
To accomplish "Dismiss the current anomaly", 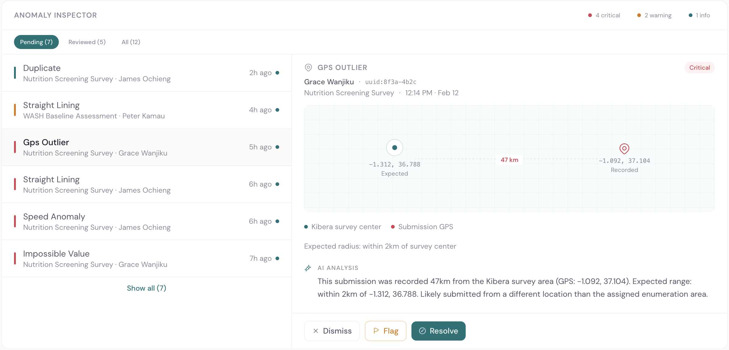I will (332, 331).
